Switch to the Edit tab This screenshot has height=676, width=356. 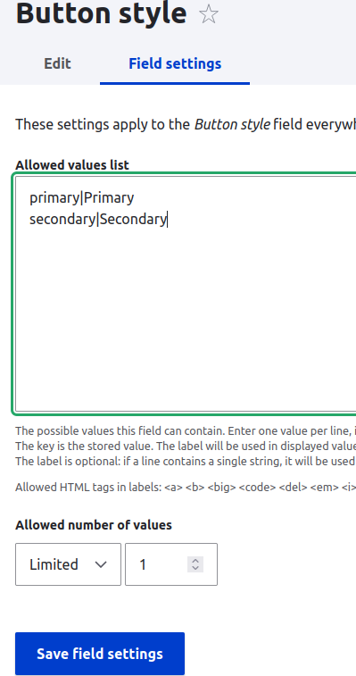tap(57, 63)
